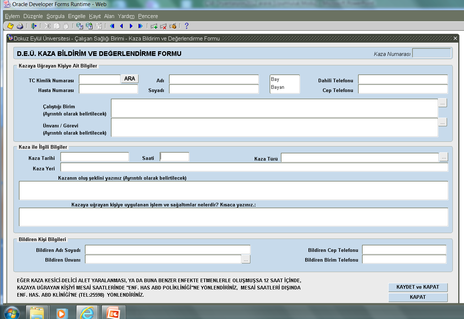Open the Eylem menu
Viewport: 464px width, 319px height.
12,16
